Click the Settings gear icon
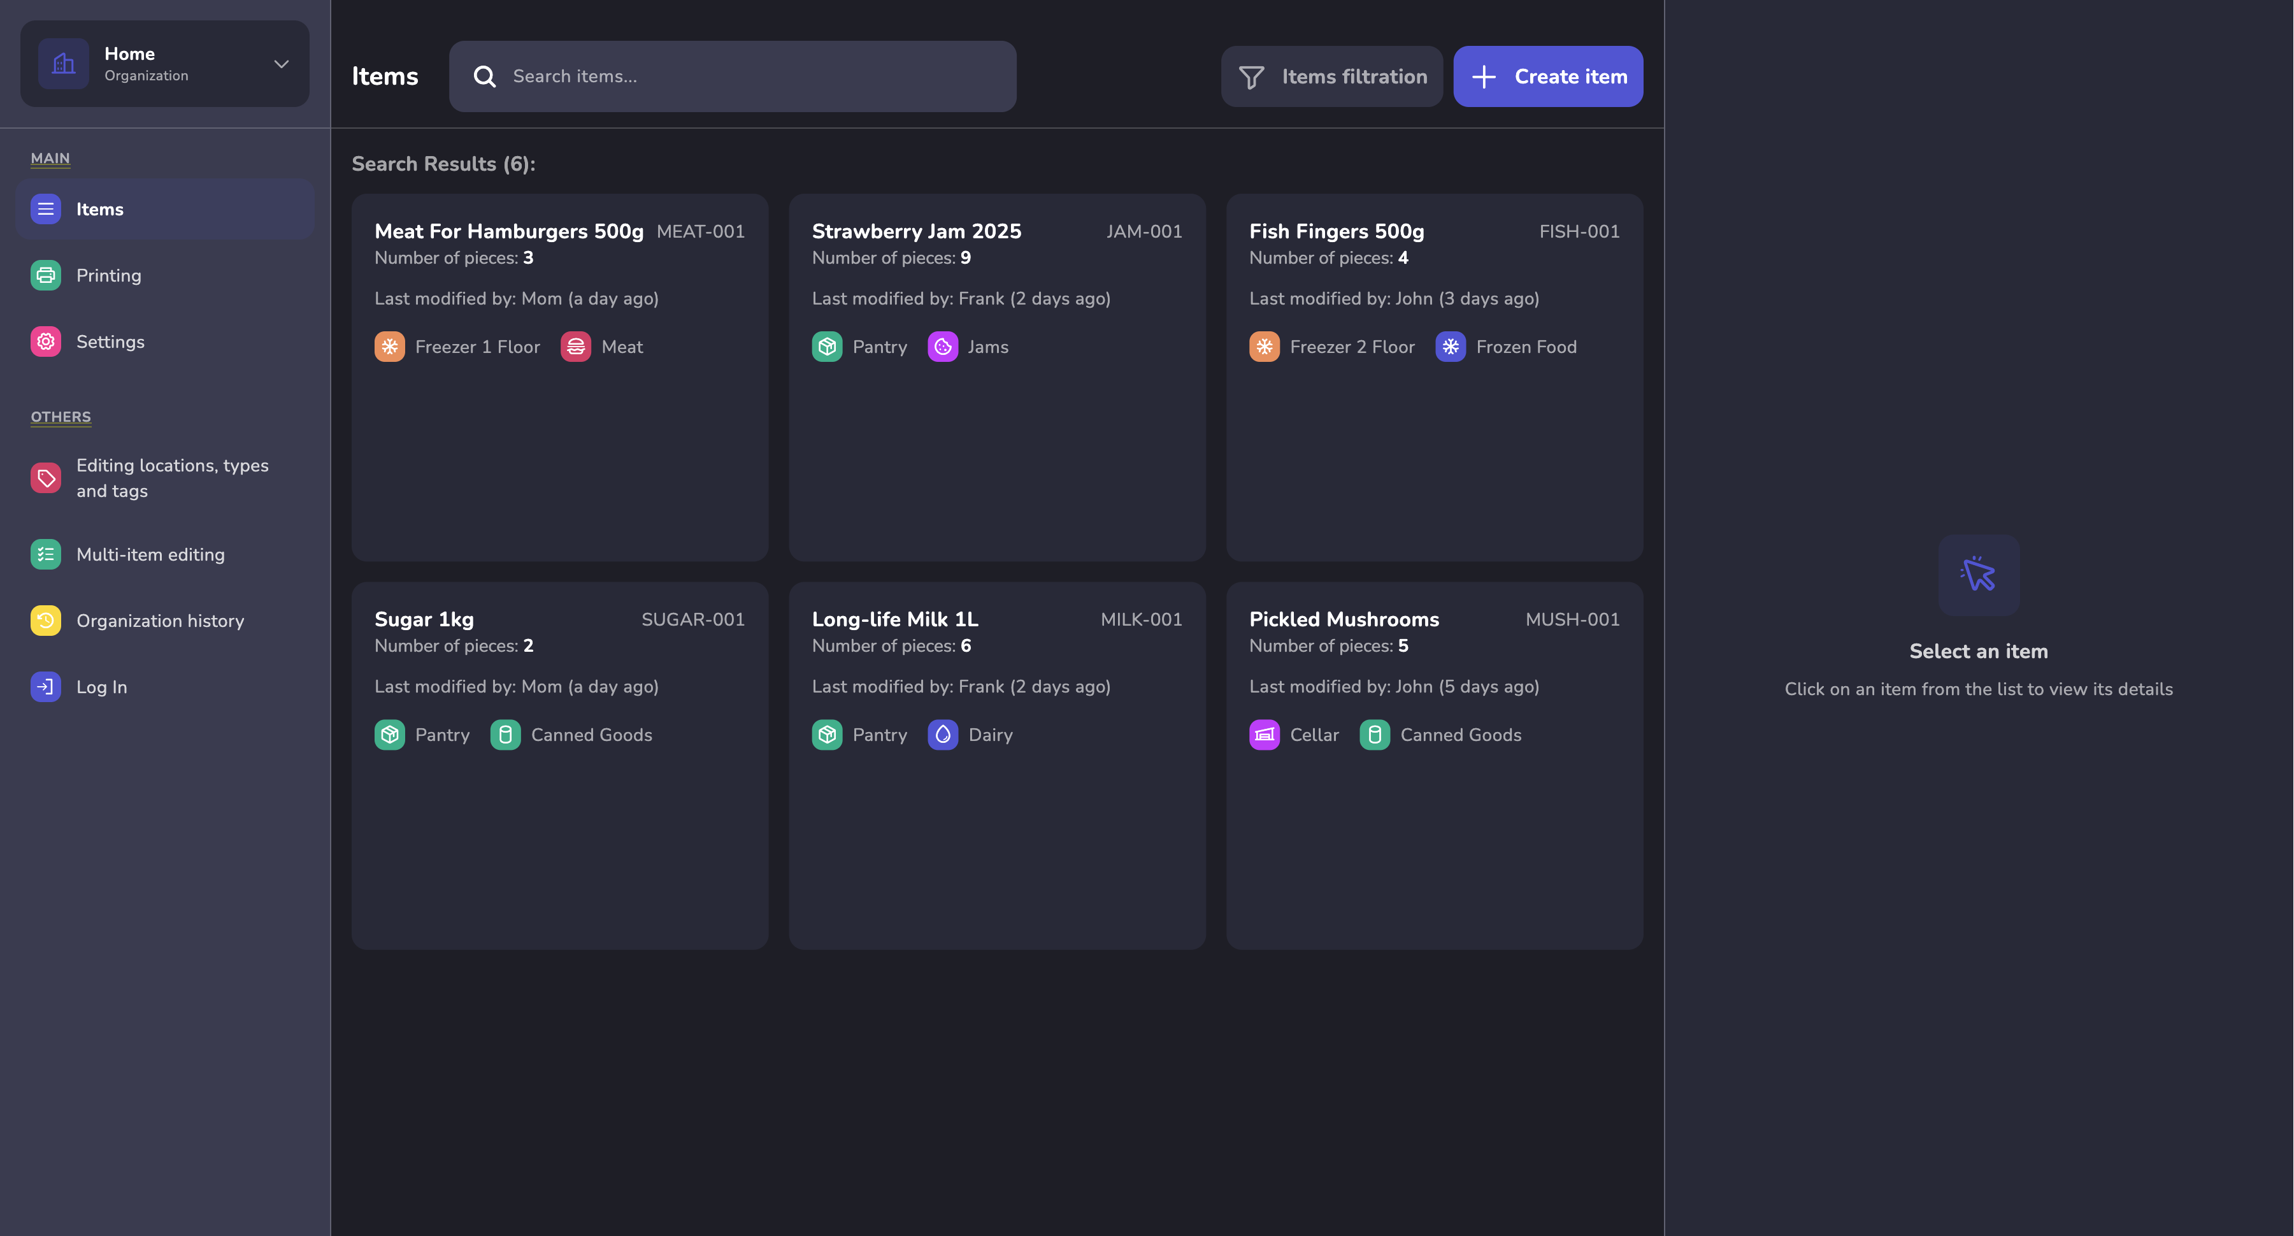This screenshot has height=1236, width=2294. [x=45, y=341]
